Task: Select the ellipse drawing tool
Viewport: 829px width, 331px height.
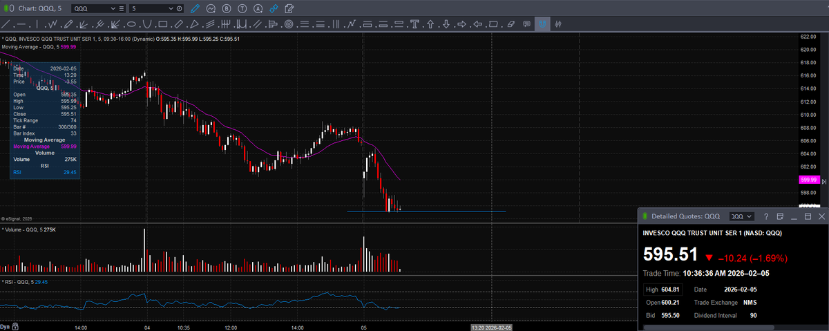Action: point(131,24)
